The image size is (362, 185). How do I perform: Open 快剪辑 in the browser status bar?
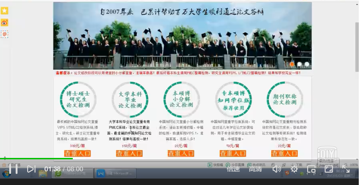(215, 165)
